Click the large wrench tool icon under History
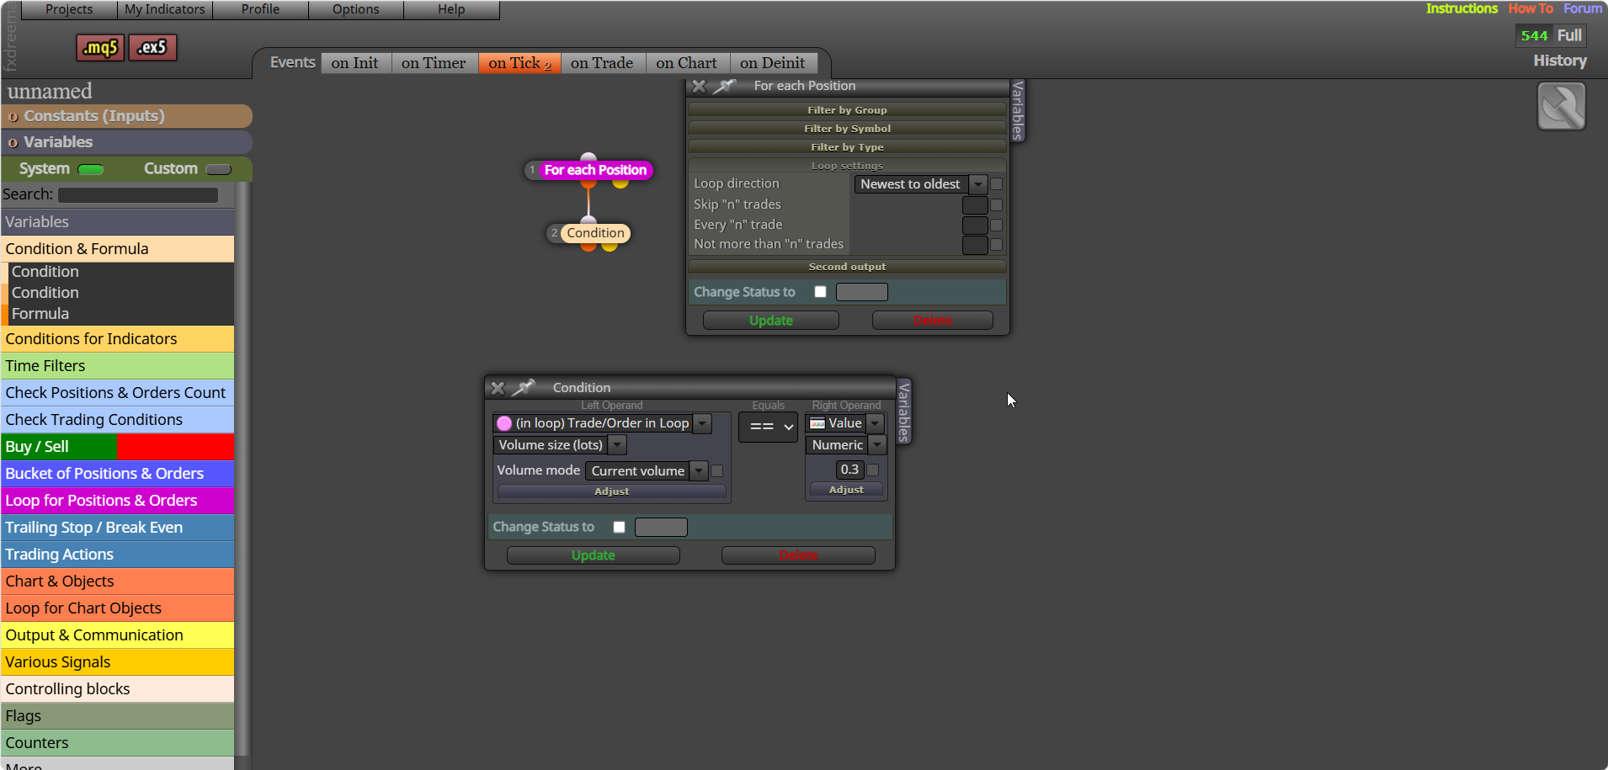The width and height of the screenshot is (1608, 770). click(1562, 106)
